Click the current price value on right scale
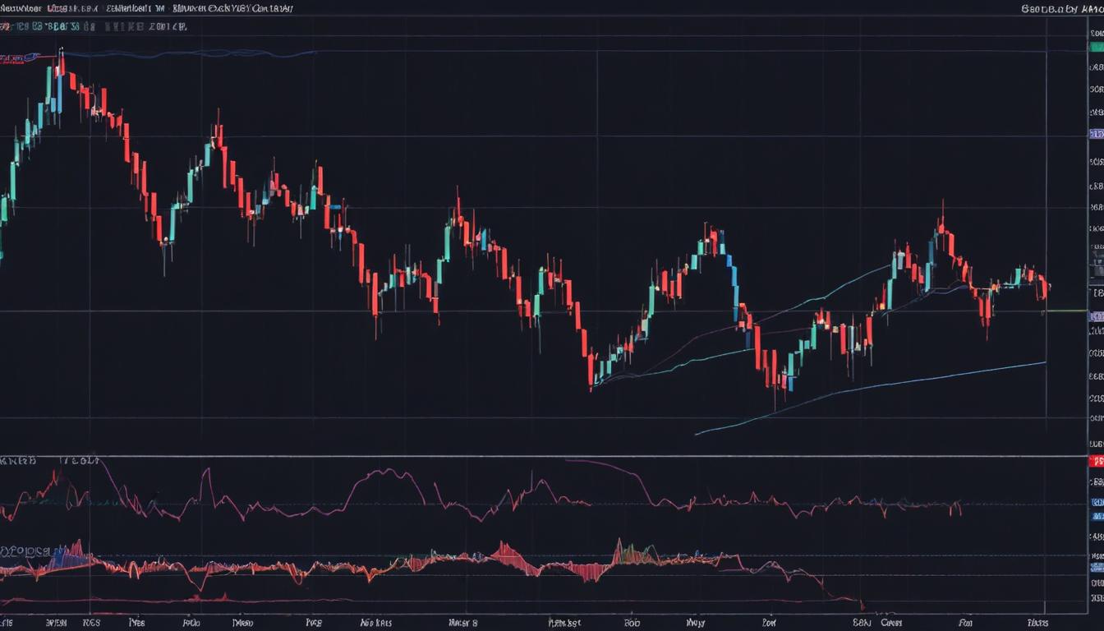This screenshot has width=1104, height=631. 1092,315
